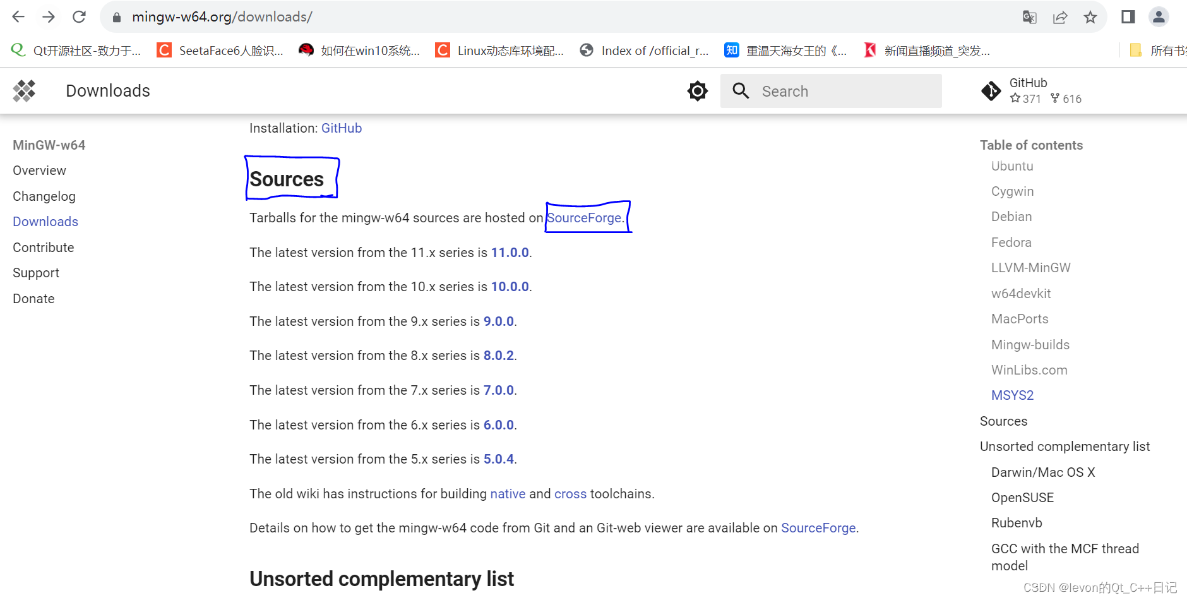Open the SeetaFace6 bookmark

(x=220, y=51)
